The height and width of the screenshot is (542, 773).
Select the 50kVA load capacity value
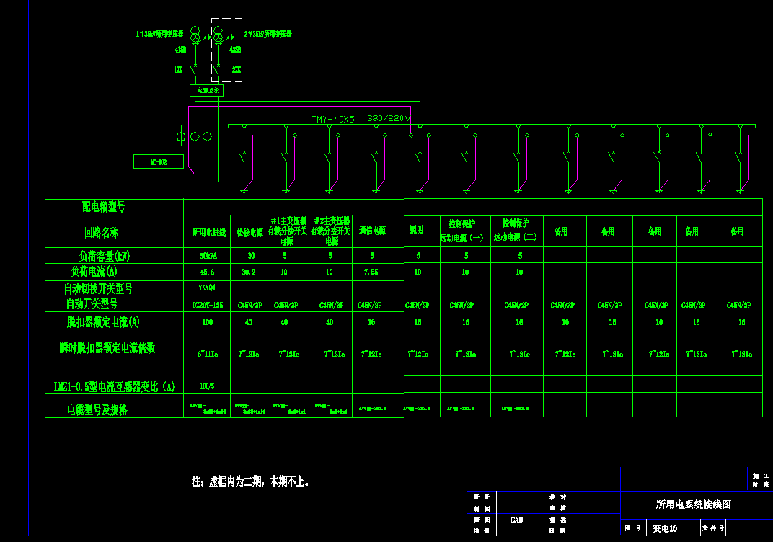click(208, 256)
